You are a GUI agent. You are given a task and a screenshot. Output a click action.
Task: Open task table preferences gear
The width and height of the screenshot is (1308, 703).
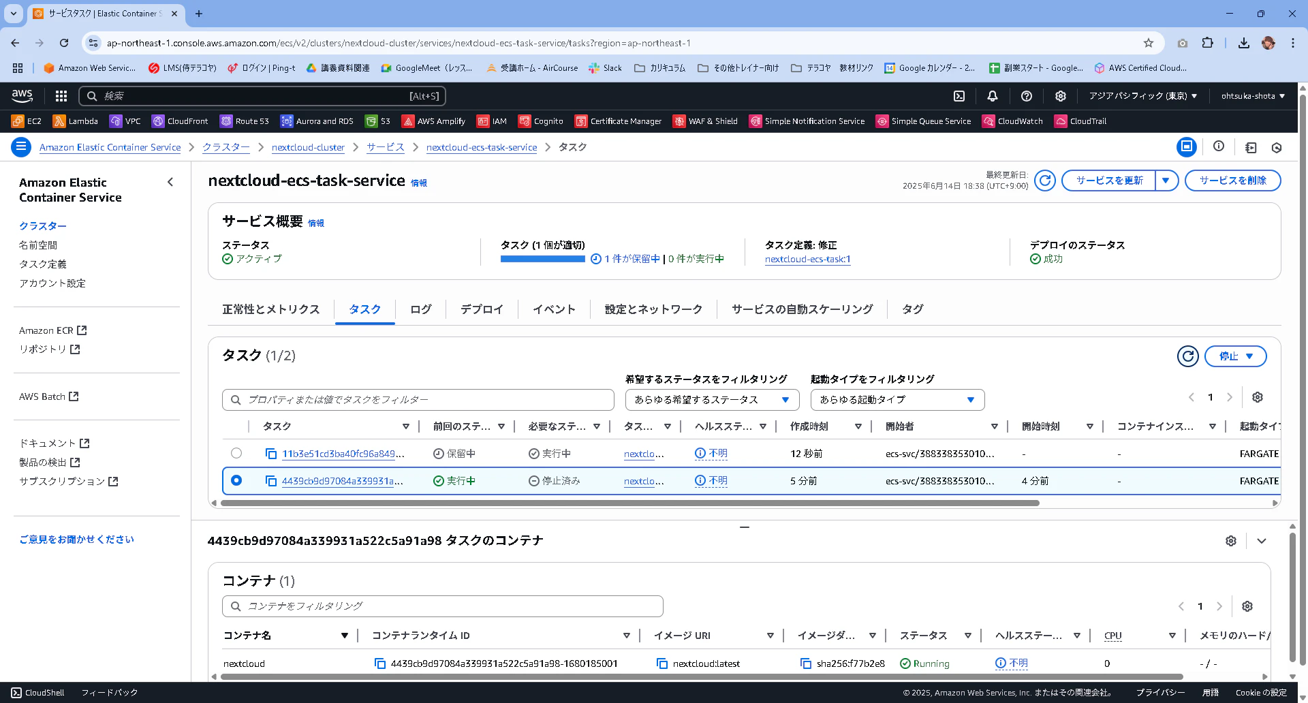(x=1258, y=397)
